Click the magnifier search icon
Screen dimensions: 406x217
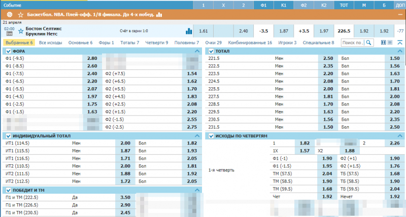tap(369, 43)
